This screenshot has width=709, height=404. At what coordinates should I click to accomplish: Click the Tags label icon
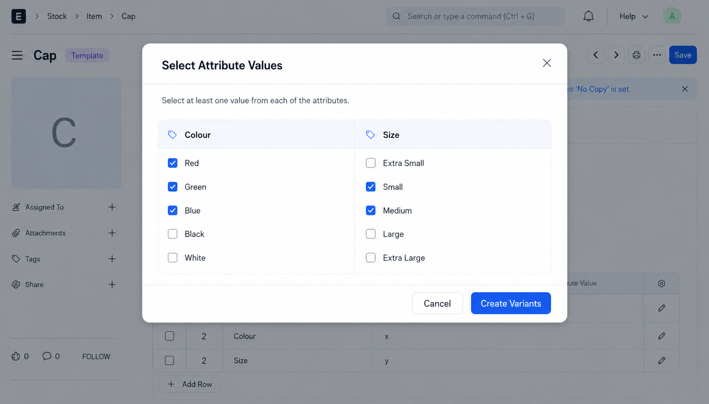pyautogui.click(x=16, y=259)
